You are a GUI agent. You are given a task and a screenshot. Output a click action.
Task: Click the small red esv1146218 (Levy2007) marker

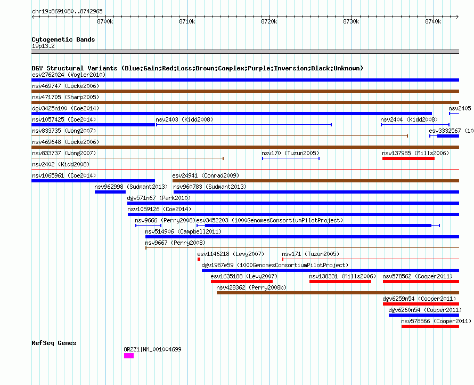(199, 259)
